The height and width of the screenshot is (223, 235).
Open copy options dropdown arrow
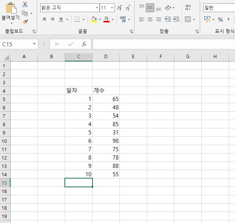[x=31, y=13]
